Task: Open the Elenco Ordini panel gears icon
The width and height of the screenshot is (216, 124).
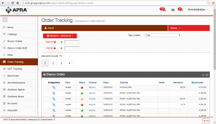Action: (44, 74)
